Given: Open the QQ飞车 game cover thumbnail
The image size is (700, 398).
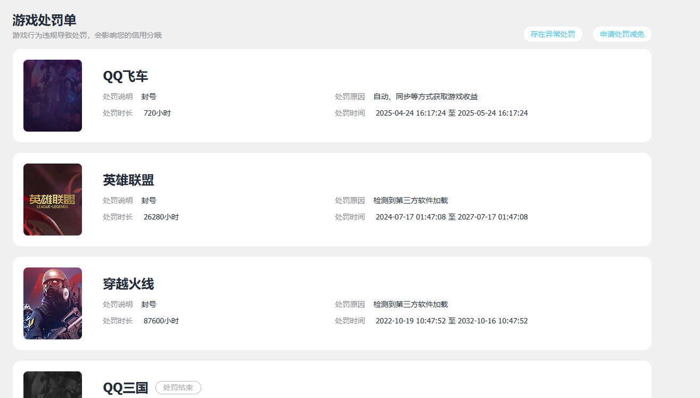Looking at the screenshot, I should (x=53, y=95).
